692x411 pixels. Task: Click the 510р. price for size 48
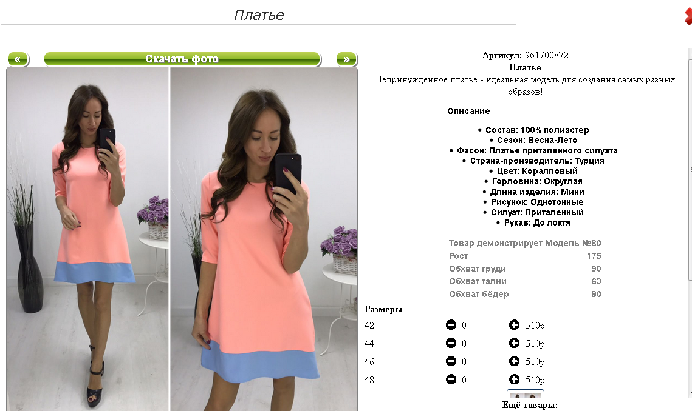pos(536,379)
